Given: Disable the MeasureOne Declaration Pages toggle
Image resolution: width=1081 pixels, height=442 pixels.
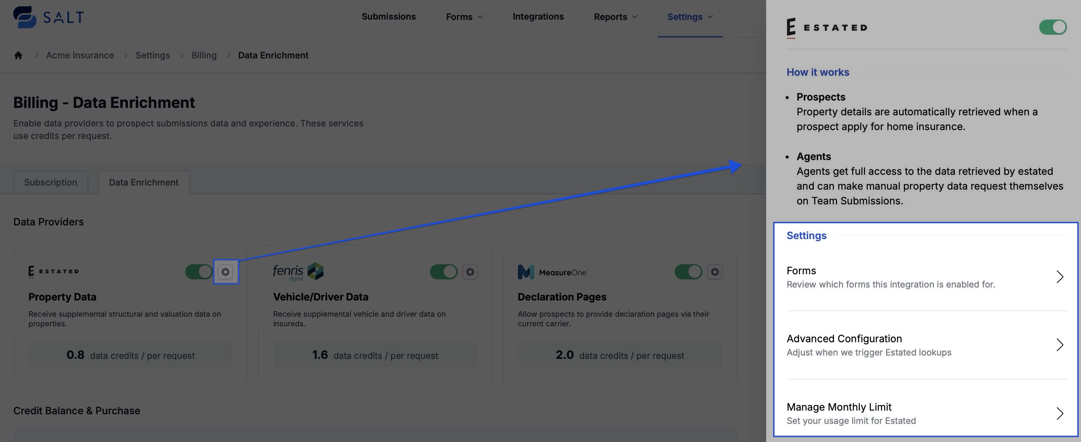Looking at the screenshot, I should [x=688, y=272].
